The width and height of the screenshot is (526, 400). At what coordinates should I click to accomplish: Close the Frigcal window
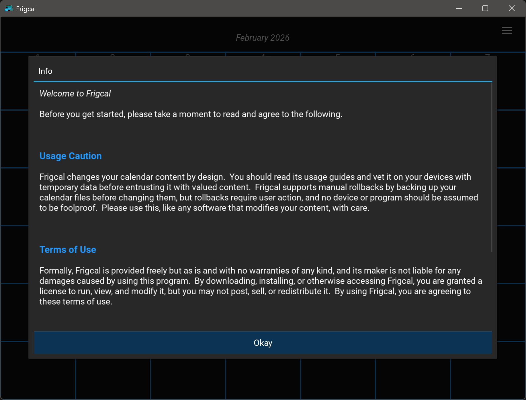(x=512, y=9)
